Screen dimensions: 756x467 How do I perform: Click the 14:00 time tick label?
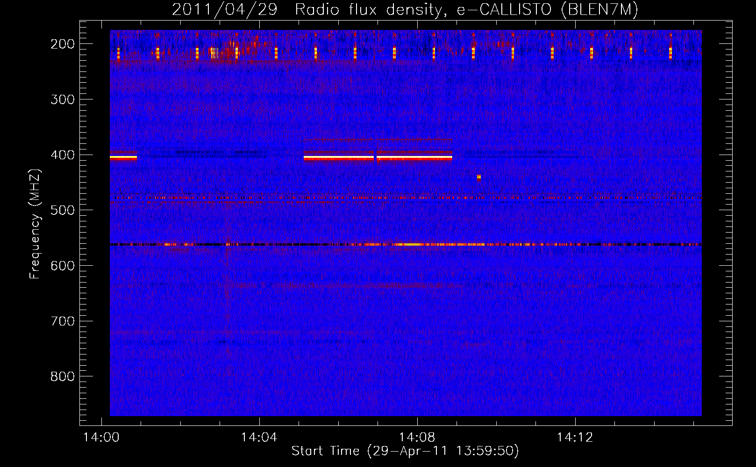pyautogui.click(x=101, y=438)
